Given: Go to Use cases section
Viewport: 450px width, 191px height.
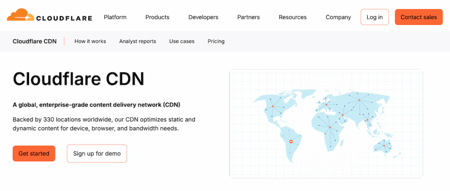Looking at the screenshot, I should coord(181,41).
